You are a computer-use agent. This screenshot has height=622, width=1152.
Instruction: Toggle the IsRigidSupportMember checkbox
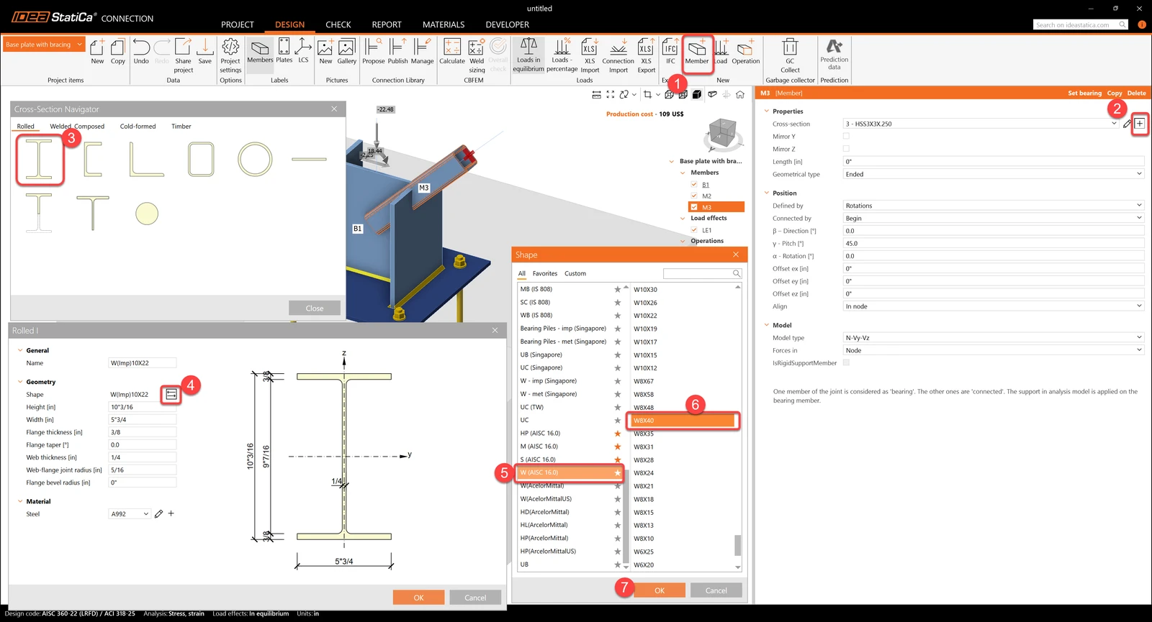tap(846, 362)
